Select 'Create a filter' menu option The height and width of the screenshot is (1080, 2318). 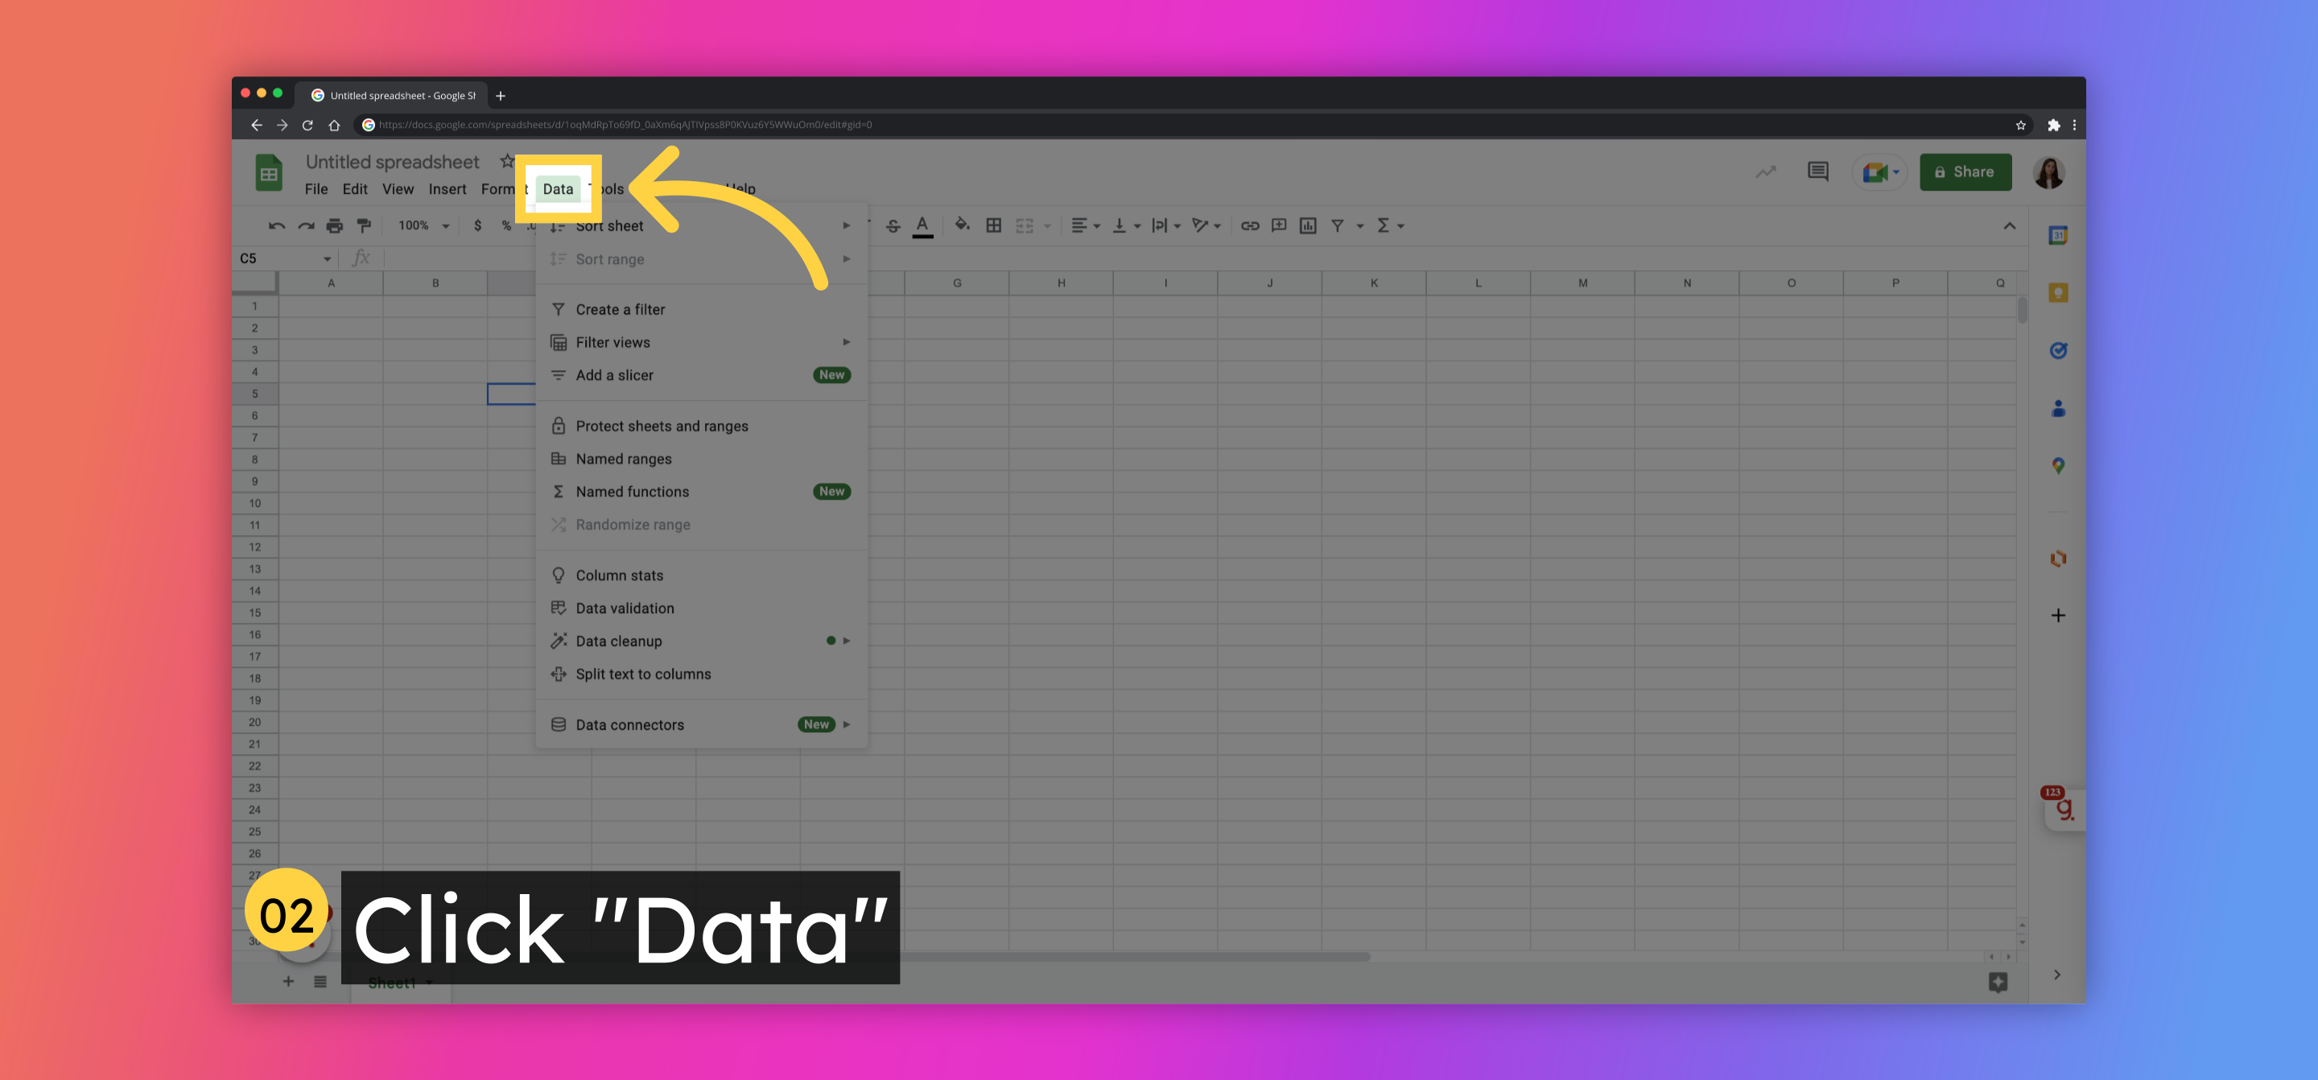[620, 309]
